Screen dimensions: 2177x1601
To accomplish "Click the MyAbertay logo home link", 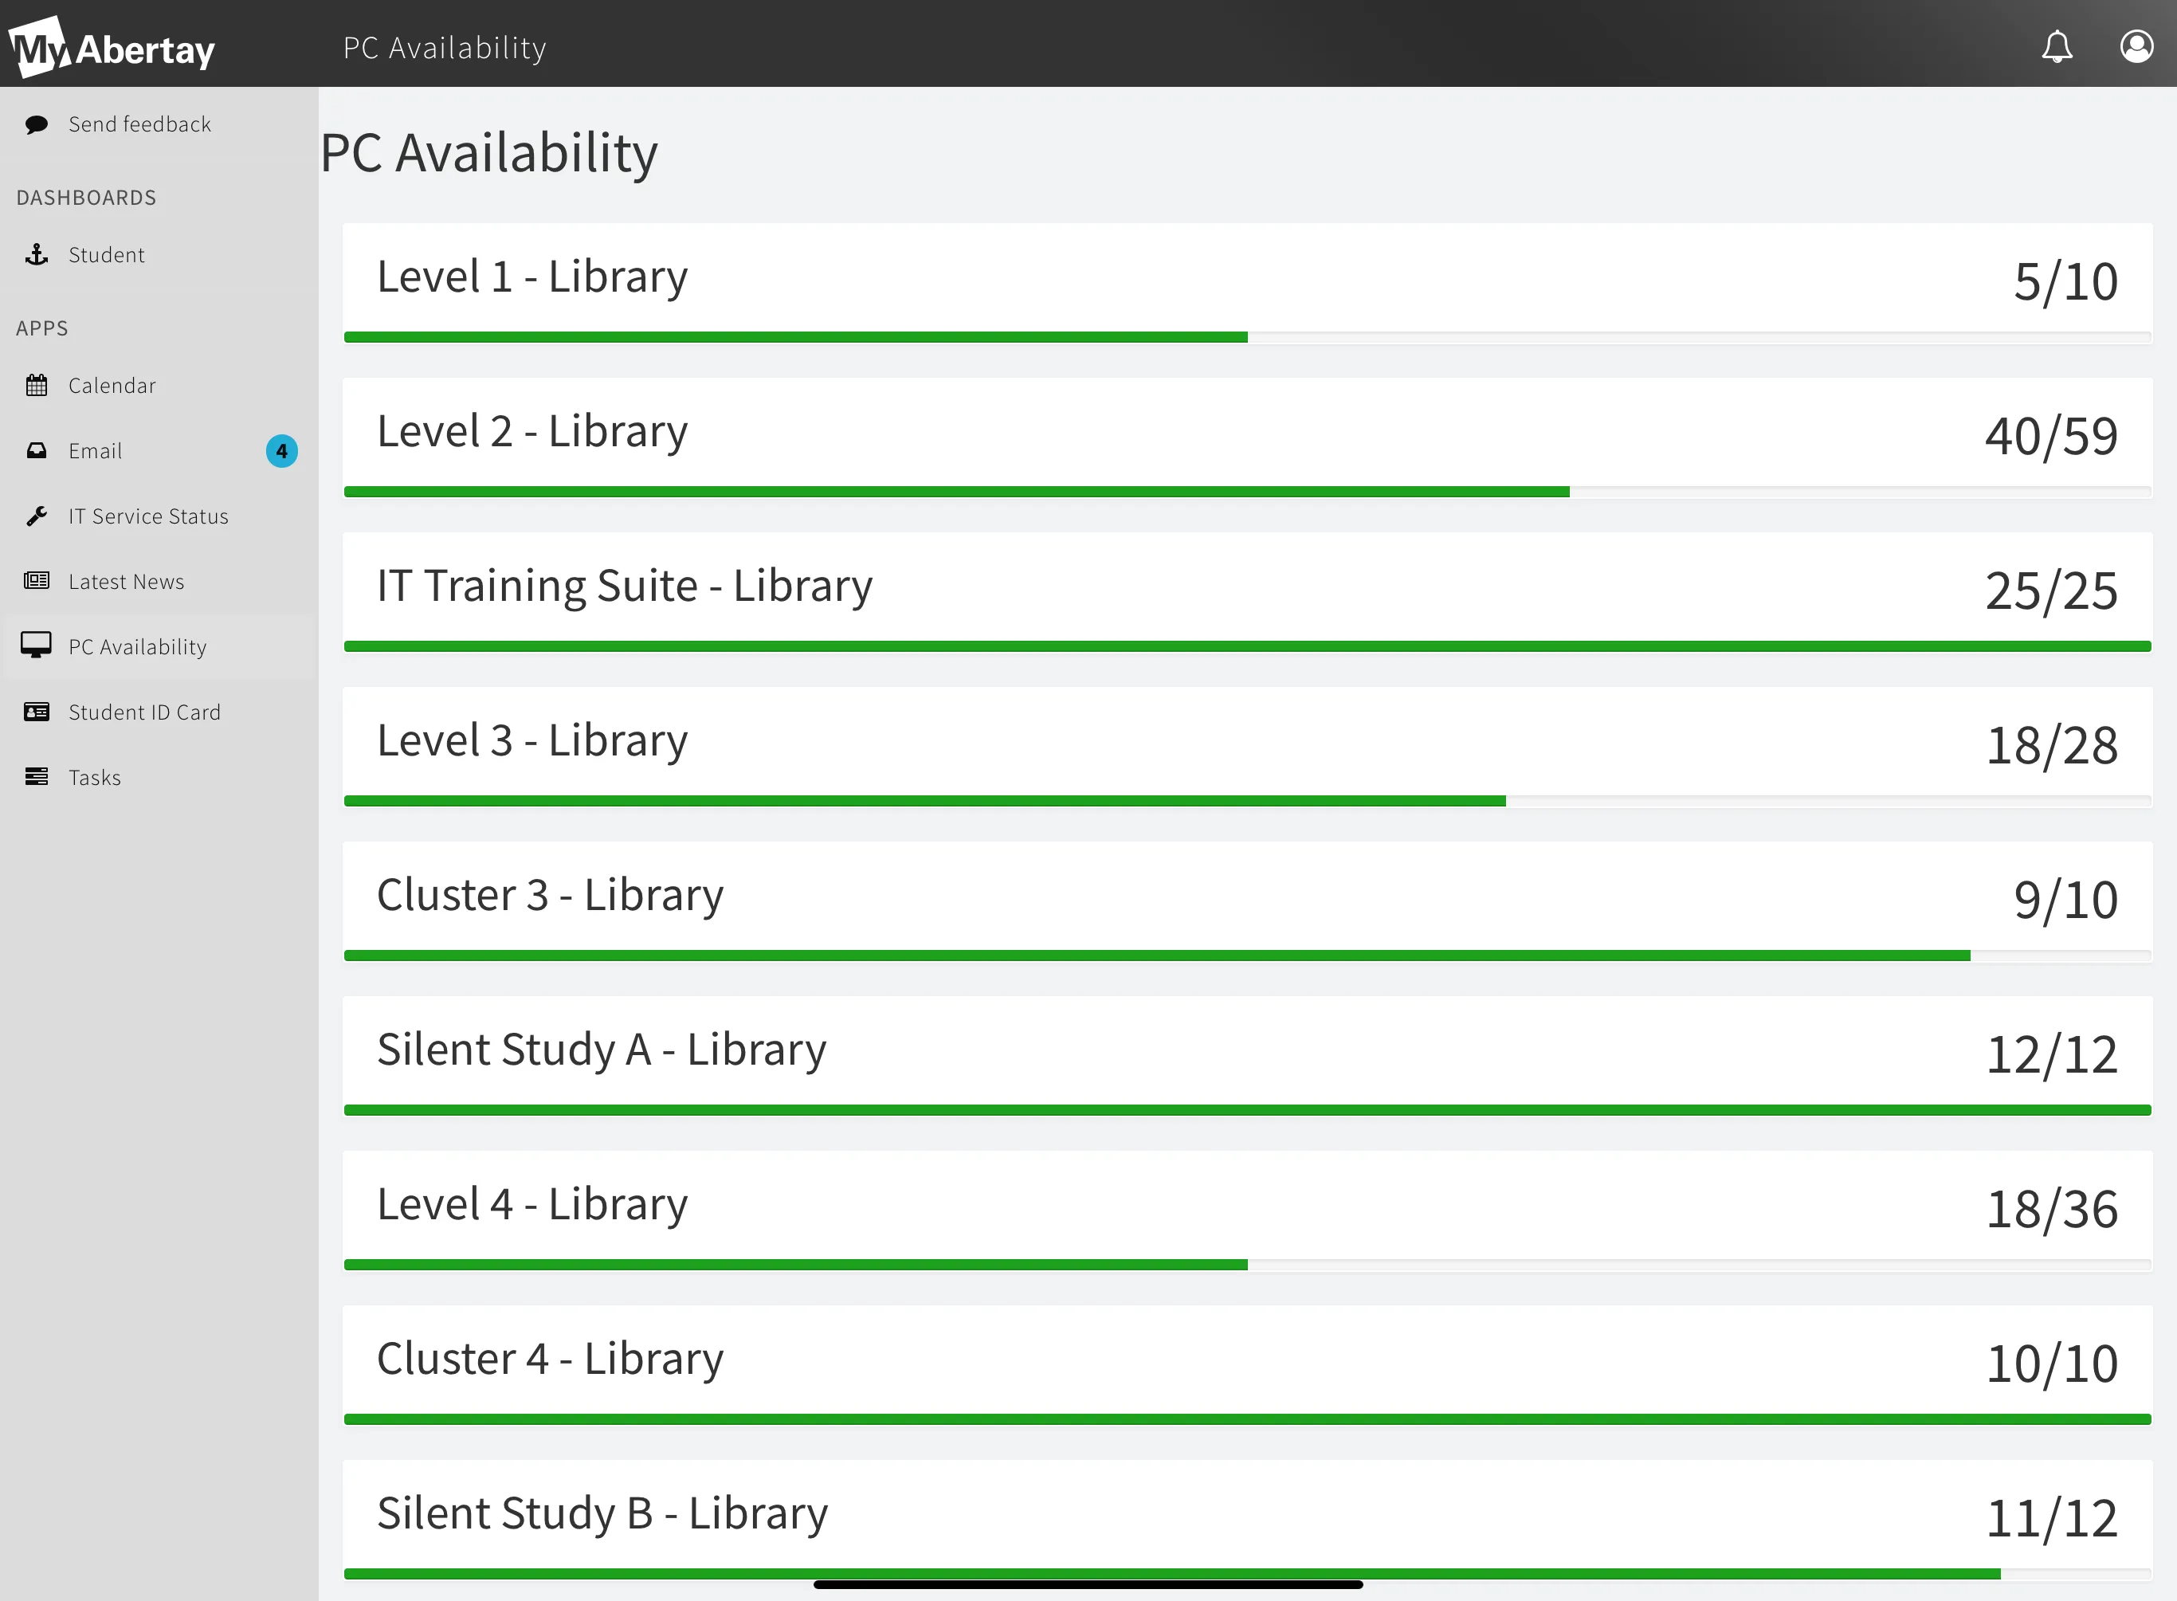I will coord(118,45).
